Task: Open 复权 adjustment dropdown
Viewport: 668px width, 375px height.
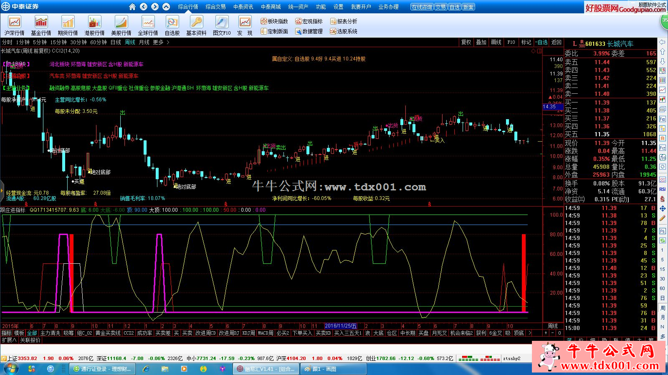Action: pos(466,42)
